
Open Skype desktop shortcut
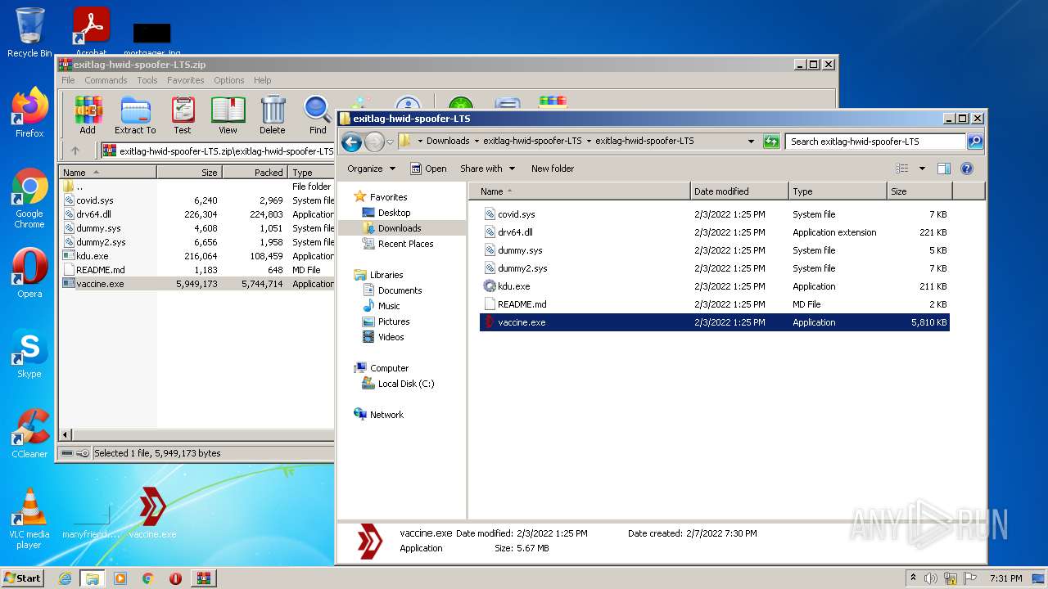pyautogui.click(x=29, y=353)
